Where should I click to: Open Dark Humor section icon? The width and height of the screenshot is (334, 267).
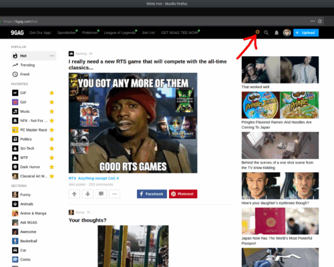[15, 167]
